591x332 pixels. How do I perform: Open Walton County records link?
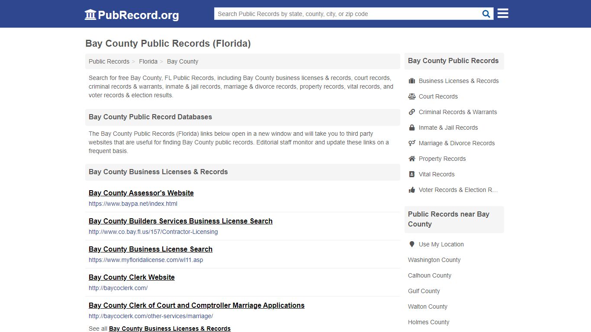click(427, 306)
